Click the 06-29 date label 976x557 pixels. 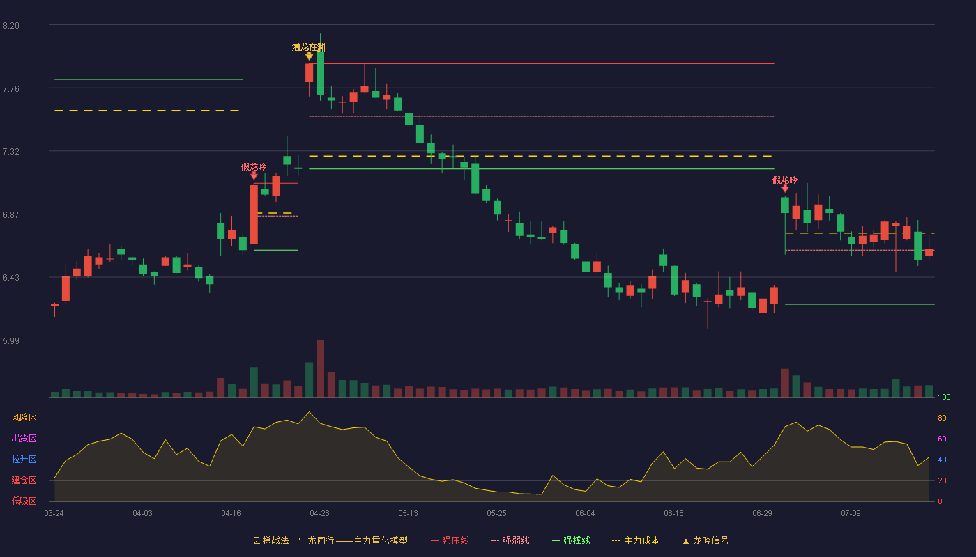pos(762,513)
